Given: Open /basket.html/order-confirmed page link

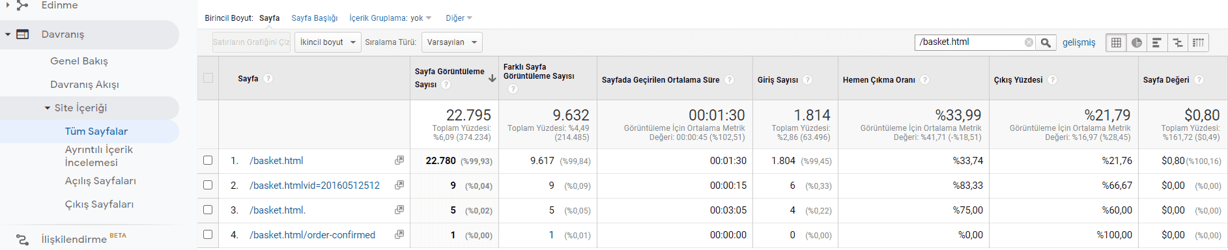Looking at the screenshot, I should pyautogui.click(x=312, y=234).
